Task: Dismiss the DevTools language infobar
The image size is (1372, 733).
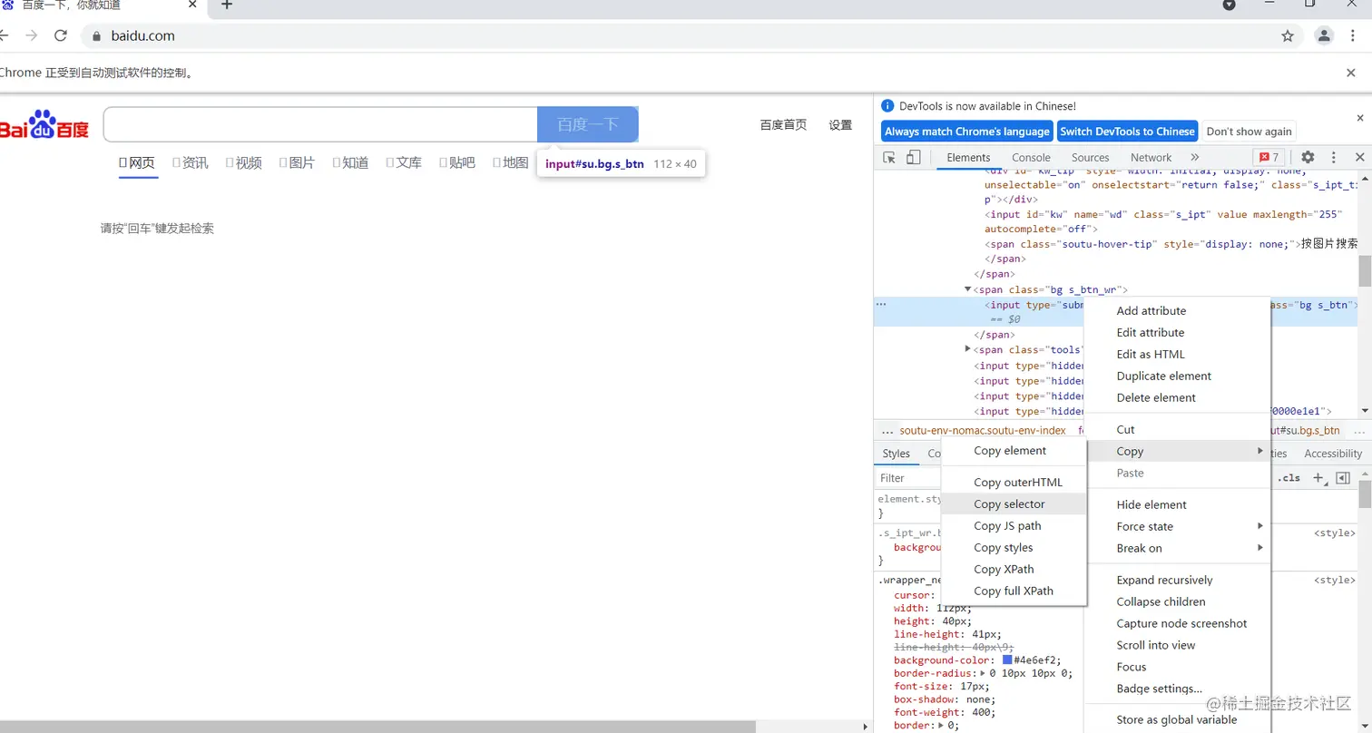Action: click(1359, 118)
